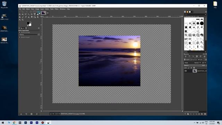The image size is (222, 125).
Task: Swap foreground and background colors arrow
Action: pos(31,22)
